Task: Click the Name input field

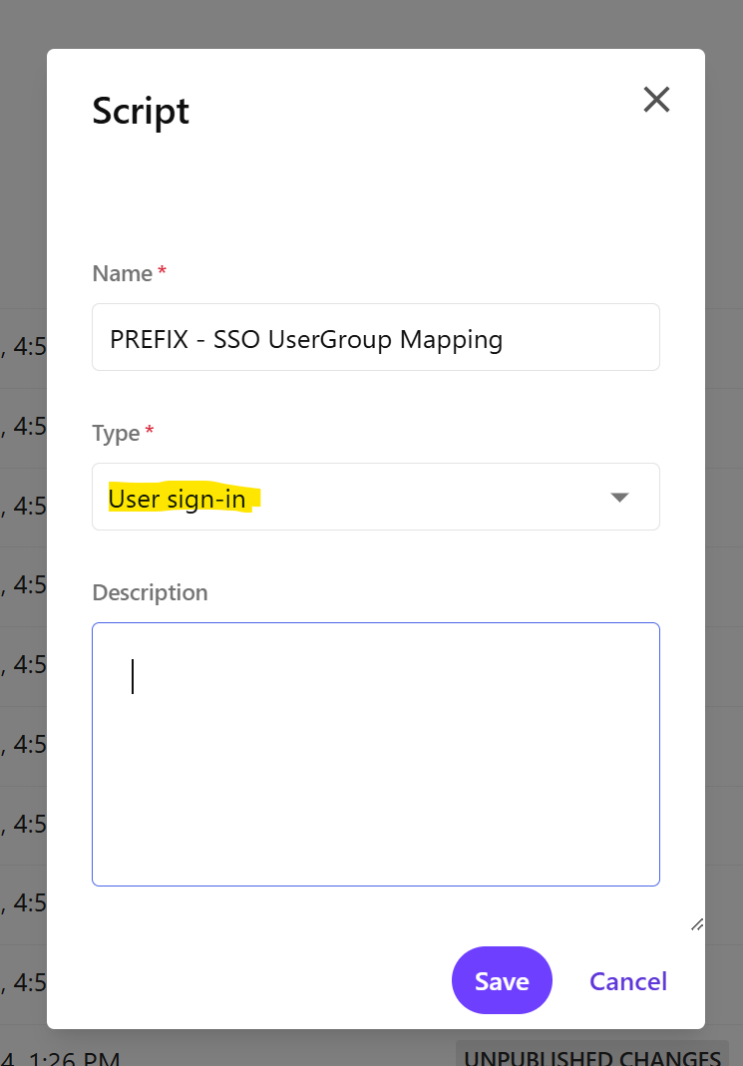Action: click(x=375, y=338)
